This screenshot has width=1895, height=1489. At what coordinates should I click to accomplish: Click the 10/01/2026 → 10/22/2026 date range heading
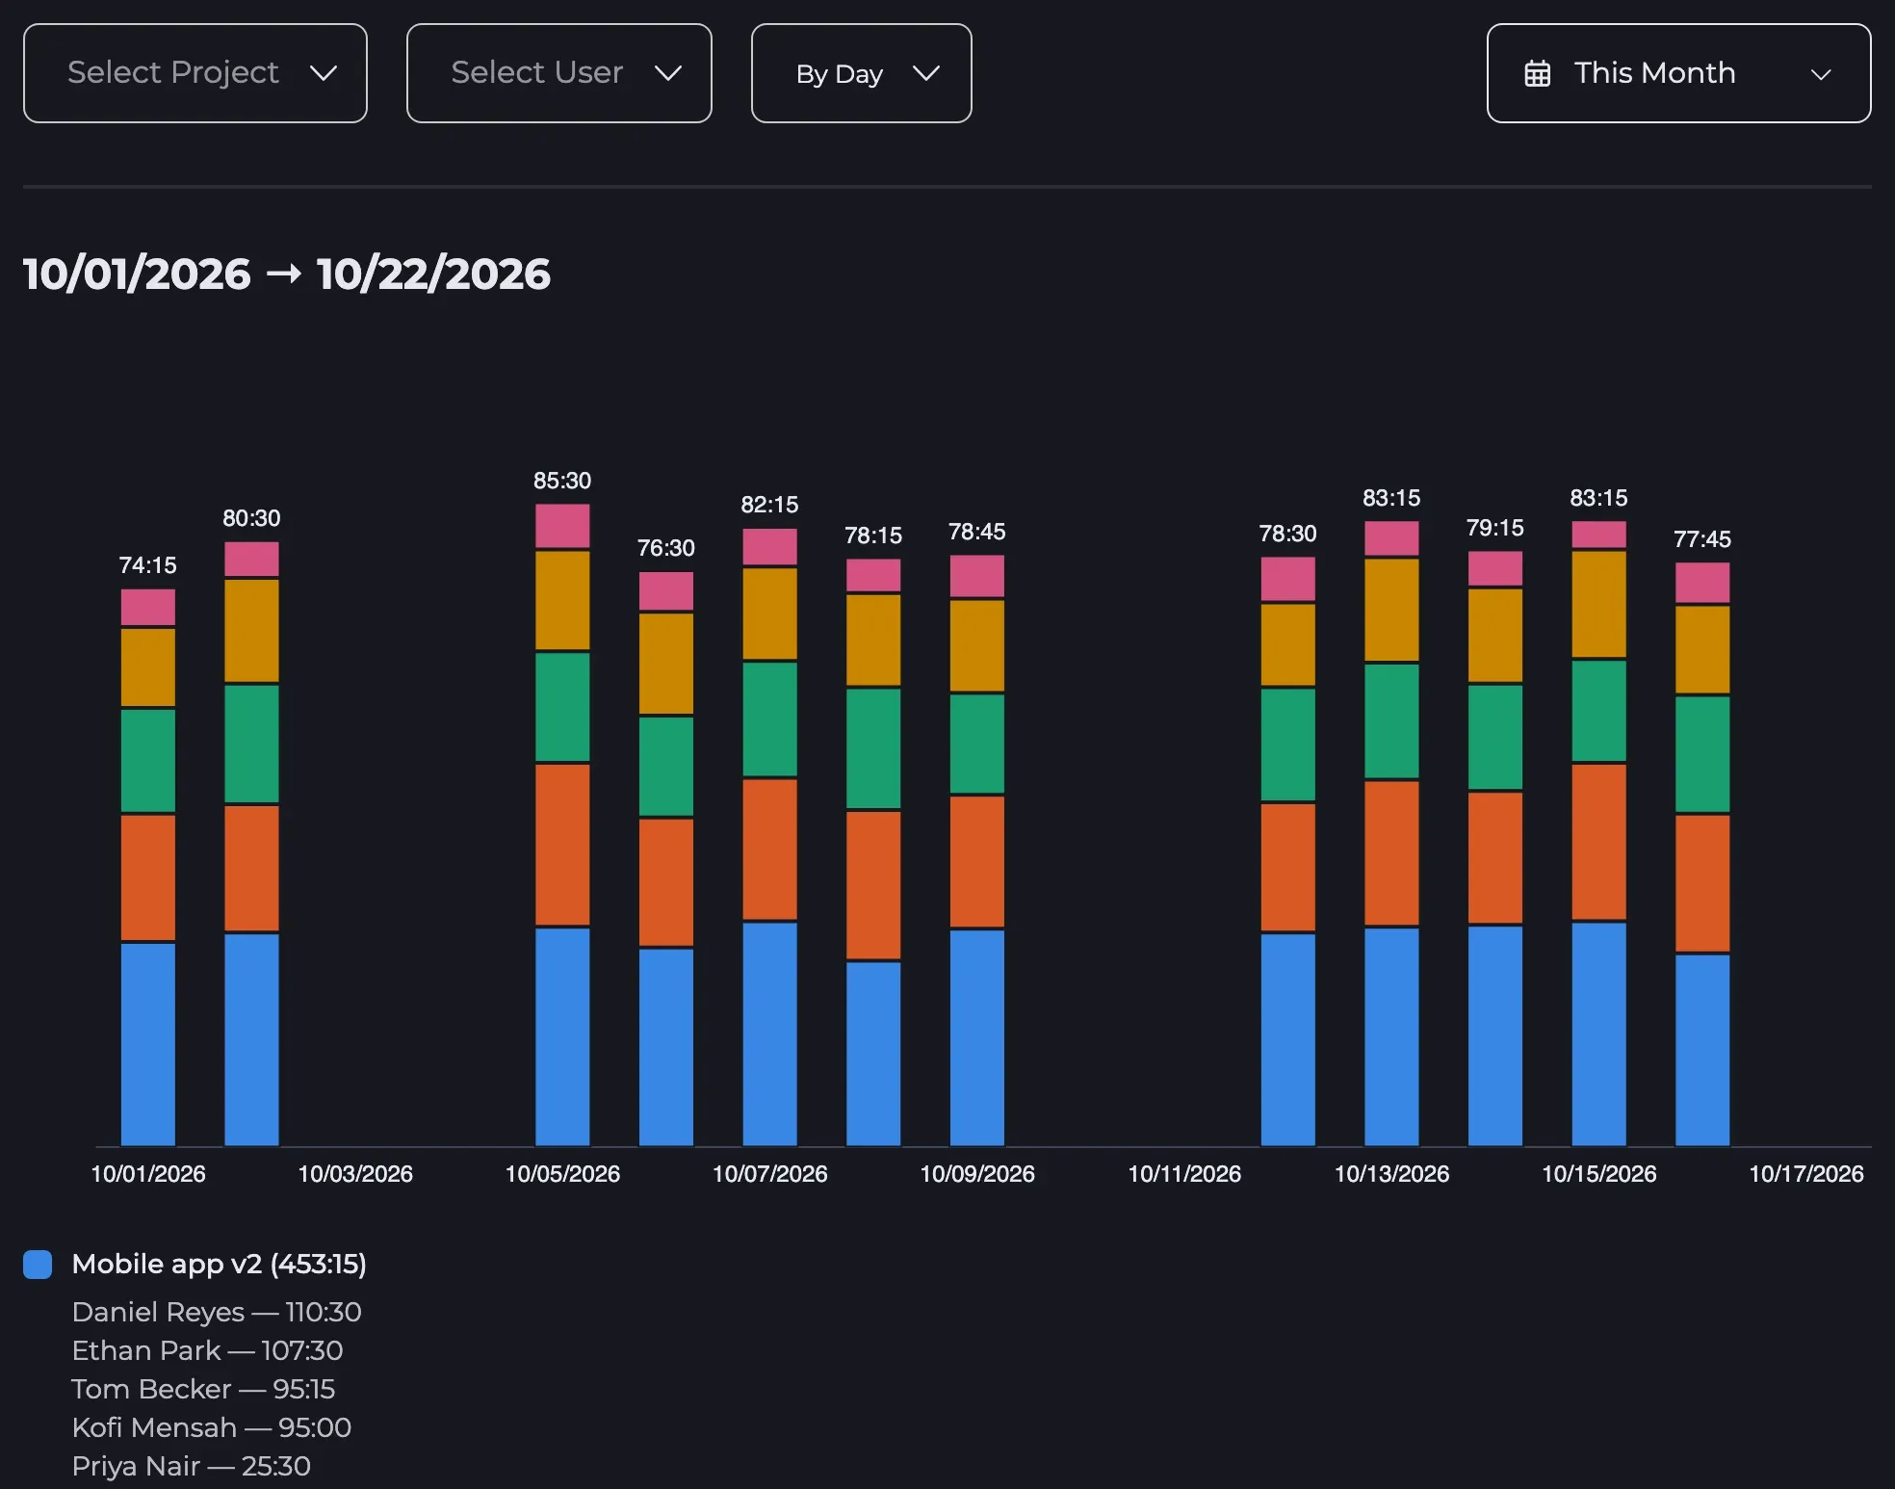pyautogui.click(x=287, y=274)
